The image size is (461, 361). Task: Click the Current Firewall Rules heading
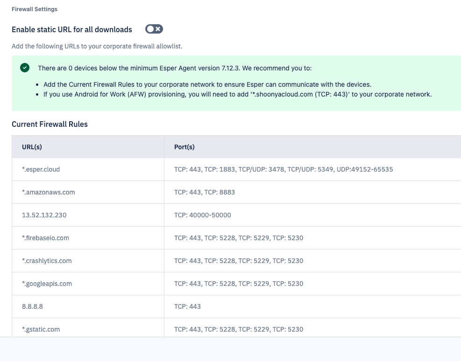(x=50, y=125)
